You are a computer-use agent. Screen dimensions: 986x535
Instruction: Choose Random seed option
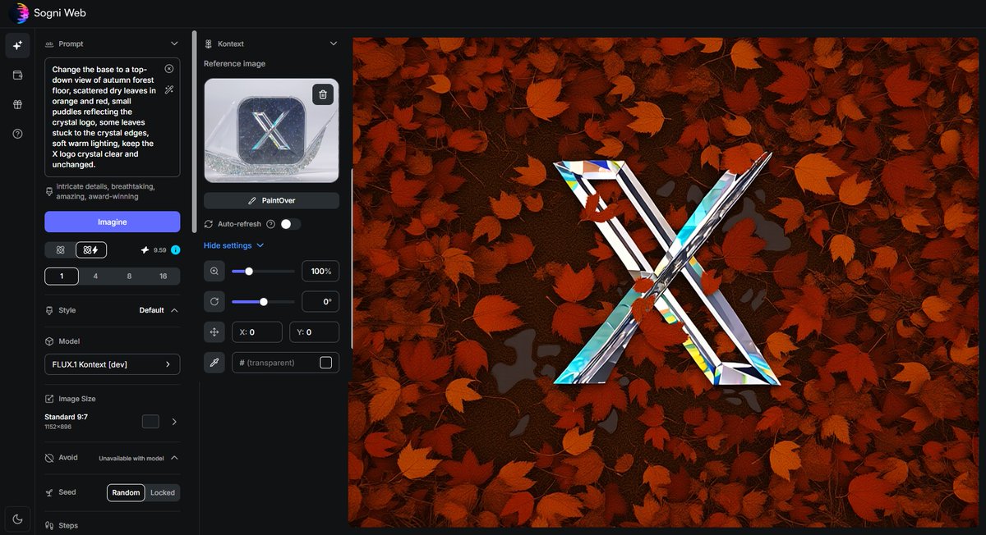126,492
